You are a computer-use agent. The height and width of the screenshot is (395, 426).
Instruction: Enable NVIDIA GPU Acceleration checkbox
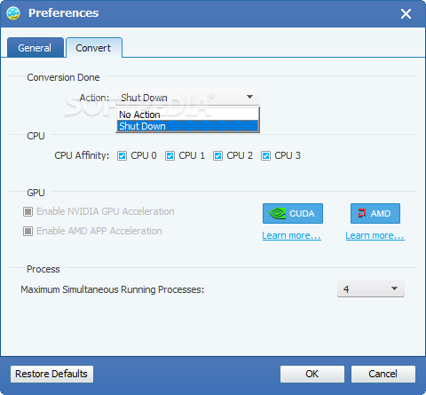pos(28,211)
